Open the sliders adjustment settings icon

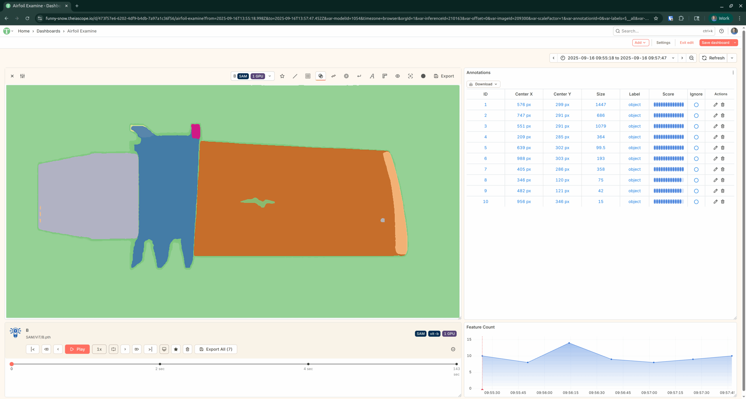point(22,76)
